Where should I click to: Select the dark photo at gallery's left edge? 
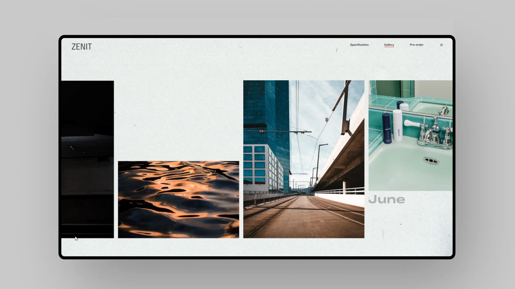coord(87,159)
